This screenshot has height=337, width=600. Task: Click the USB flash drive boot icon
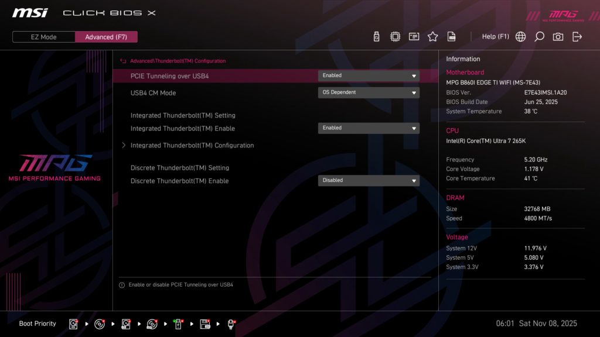178,323
